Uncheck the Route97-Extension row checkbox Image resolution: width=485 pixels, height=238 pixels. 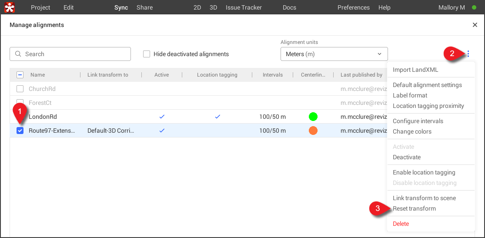tap(20, 131)
